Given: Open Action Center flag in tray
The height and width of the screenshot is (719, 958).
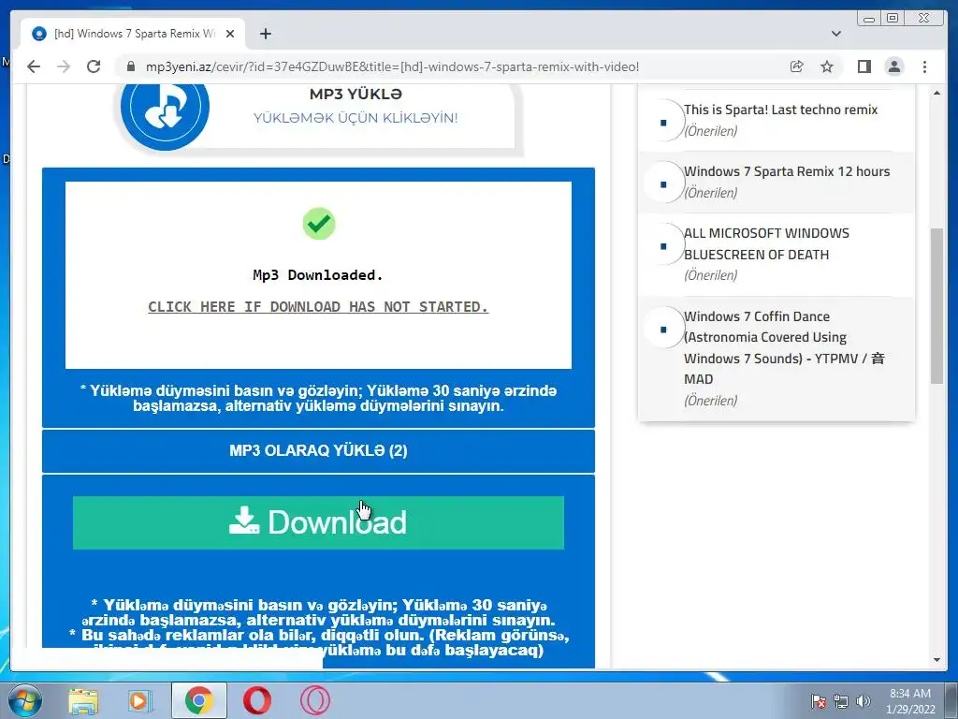Looking at the screenshot, I should coord(818,701).
